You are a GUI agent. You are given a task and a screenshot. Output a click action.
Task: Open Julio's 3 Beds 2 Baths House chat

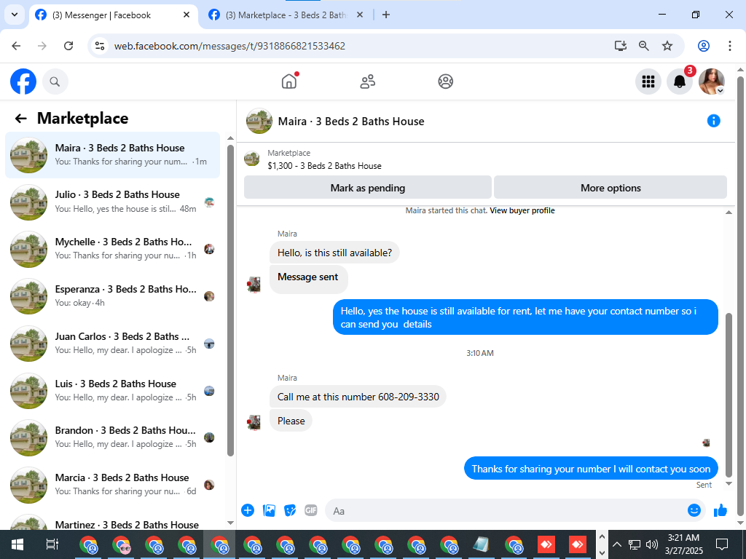tap(113, 202)
